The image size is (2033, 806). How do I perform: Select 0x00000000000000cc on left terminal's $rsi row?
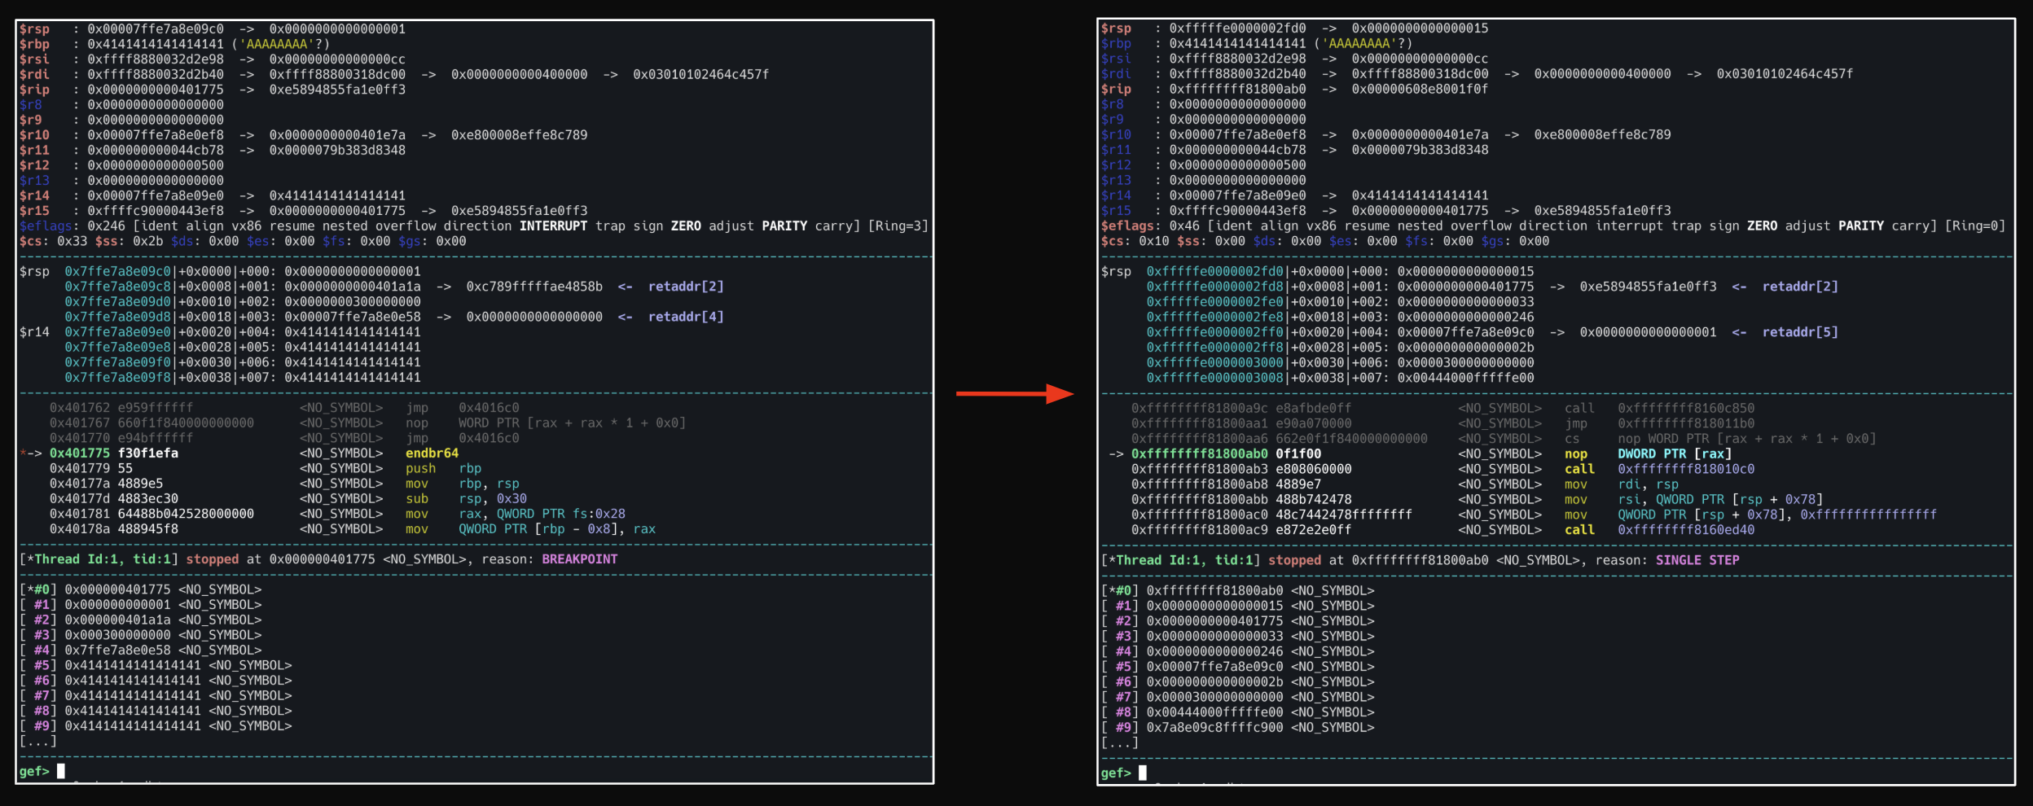click(x=337, y=59)
